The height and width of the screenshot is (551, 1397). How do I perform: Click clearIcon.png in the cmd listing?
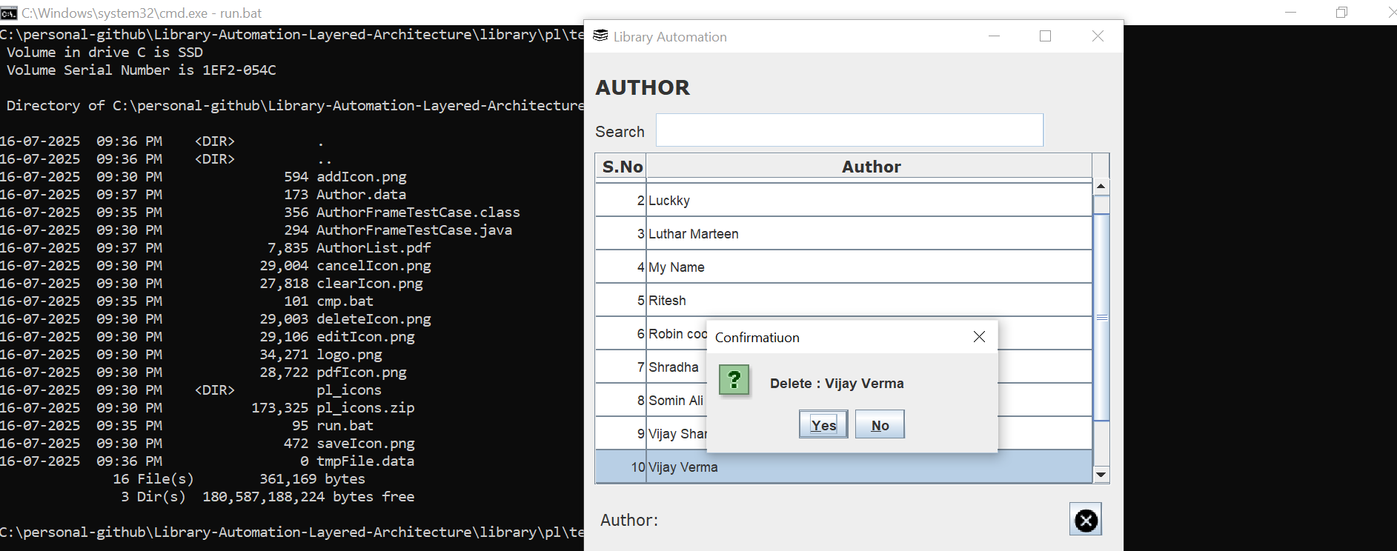pos(369,283)
